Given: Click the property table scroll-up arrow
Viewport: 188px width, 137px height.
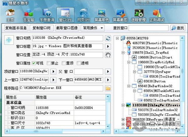Looking at the screenshot, I should pyautogui.click(x=108, y=96).
